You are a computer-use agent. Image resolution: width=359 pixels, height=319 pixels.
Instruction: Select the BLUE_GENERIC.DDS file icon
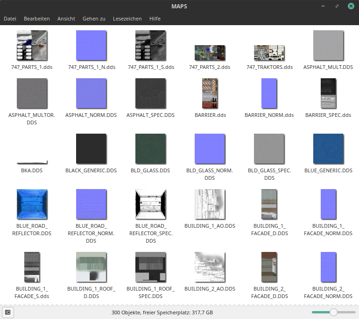pos(328,149)
